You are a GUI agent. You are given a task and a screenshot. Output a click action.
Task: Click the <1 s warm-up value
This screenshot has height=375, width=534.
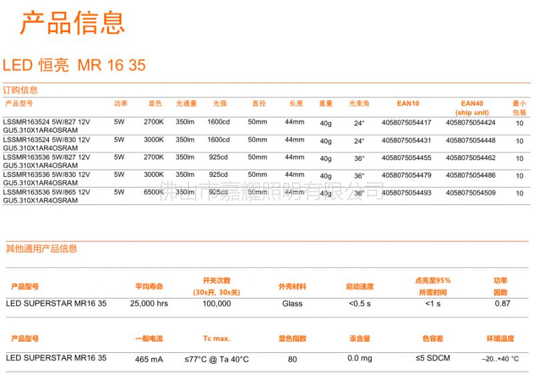(x=433, y=304)
